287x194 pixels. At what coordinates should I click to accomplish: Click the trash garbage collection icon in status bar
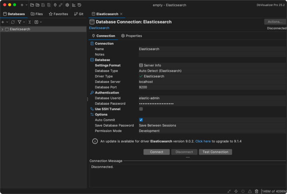(257, 191)
